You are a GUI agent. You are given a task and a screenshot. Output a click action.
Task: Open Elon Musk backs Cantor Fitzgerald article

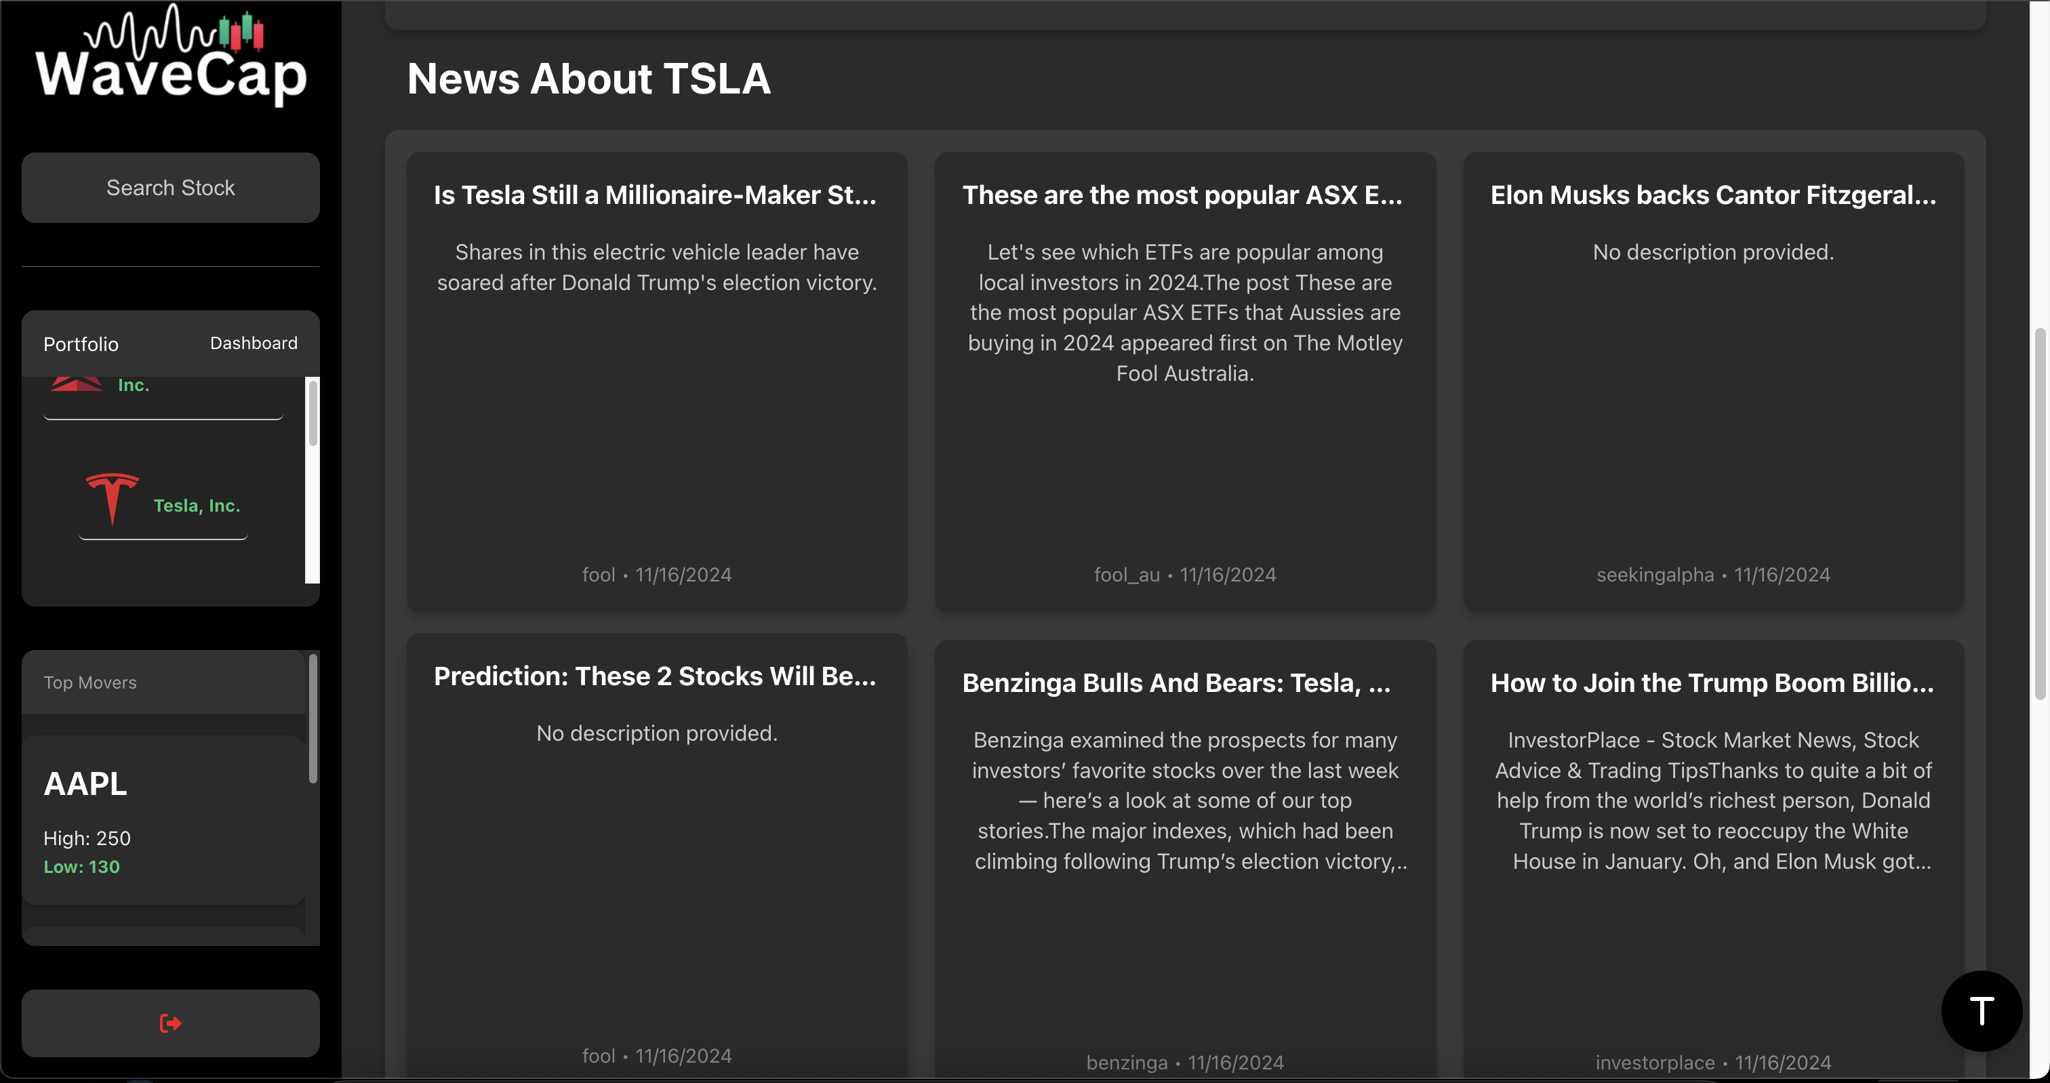click(1712, 195)
